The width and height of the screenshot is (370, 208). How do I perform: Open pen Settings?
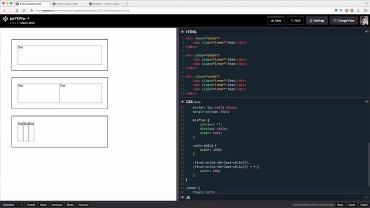coord(317,21)
